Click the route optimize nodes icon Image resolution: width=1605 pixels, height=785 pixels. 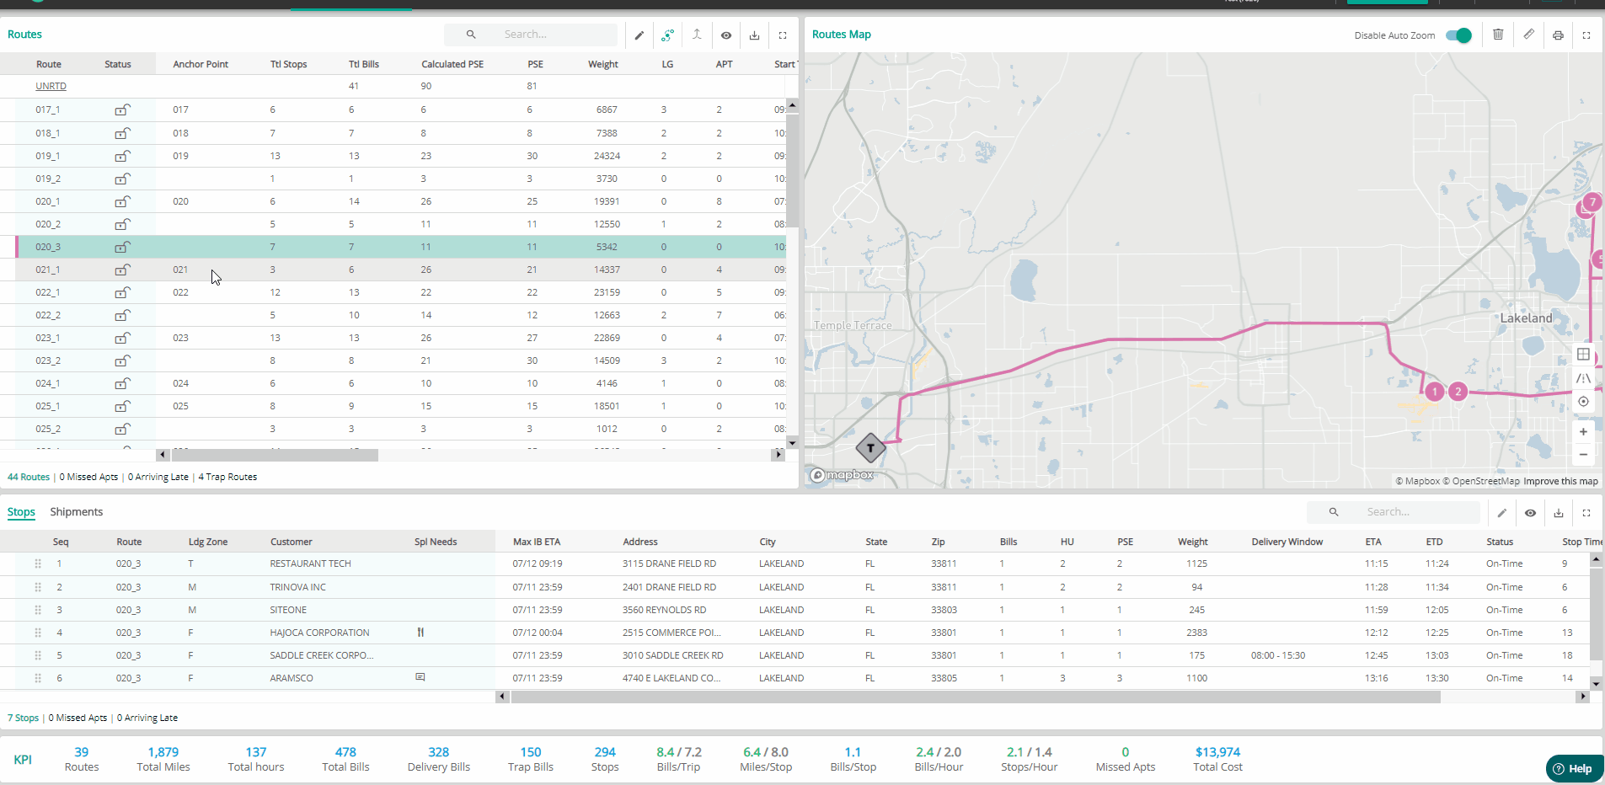pyautogui.click(x=667, y=35)
